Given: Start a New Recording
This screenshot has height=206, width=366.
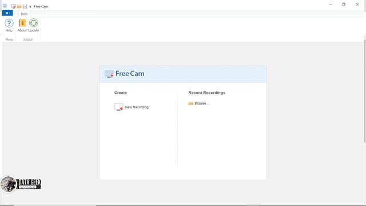Looking at the screenshot, I should (x=132, y=107).
